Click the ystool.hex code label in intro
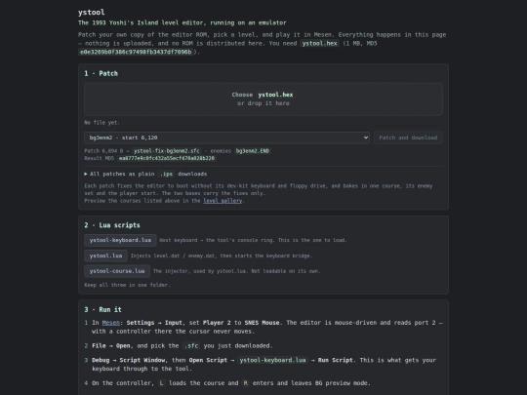This screenshot has height=395, width=527. coord(319,43)
